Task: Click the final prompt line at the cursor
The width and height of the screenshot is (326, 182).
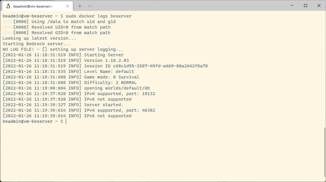Action: click(34, 121)
